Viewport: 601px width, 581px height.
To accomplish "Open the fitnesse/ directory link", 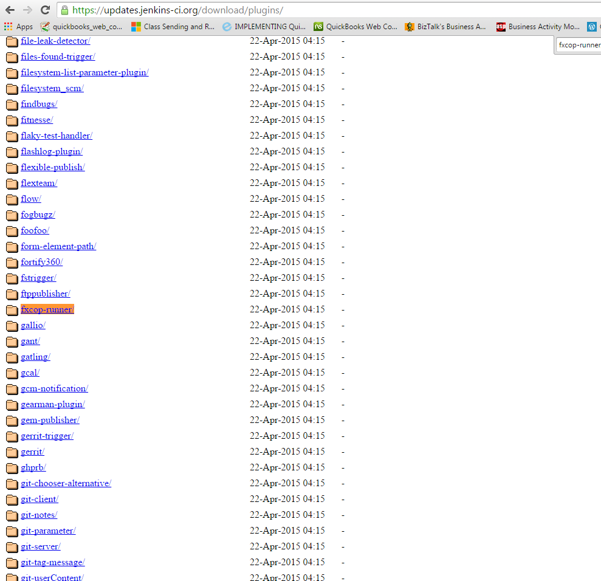I will [37, 120].
